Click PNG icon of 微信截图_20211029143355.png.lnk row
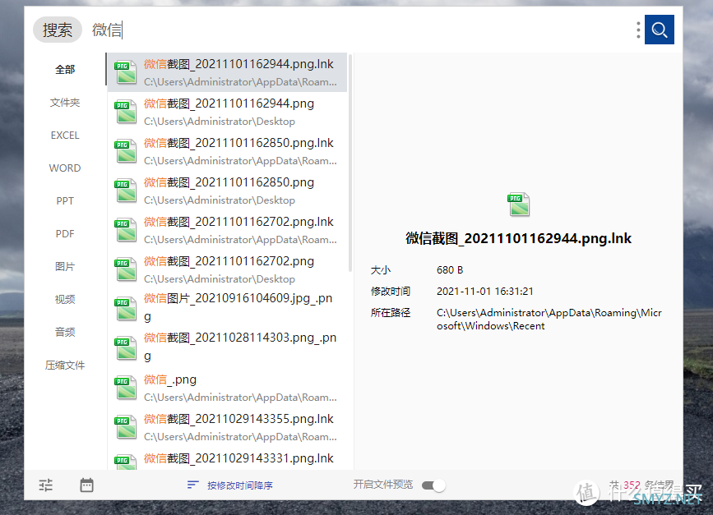Screen dimensions: 713x515 click(x=125, y=427)
